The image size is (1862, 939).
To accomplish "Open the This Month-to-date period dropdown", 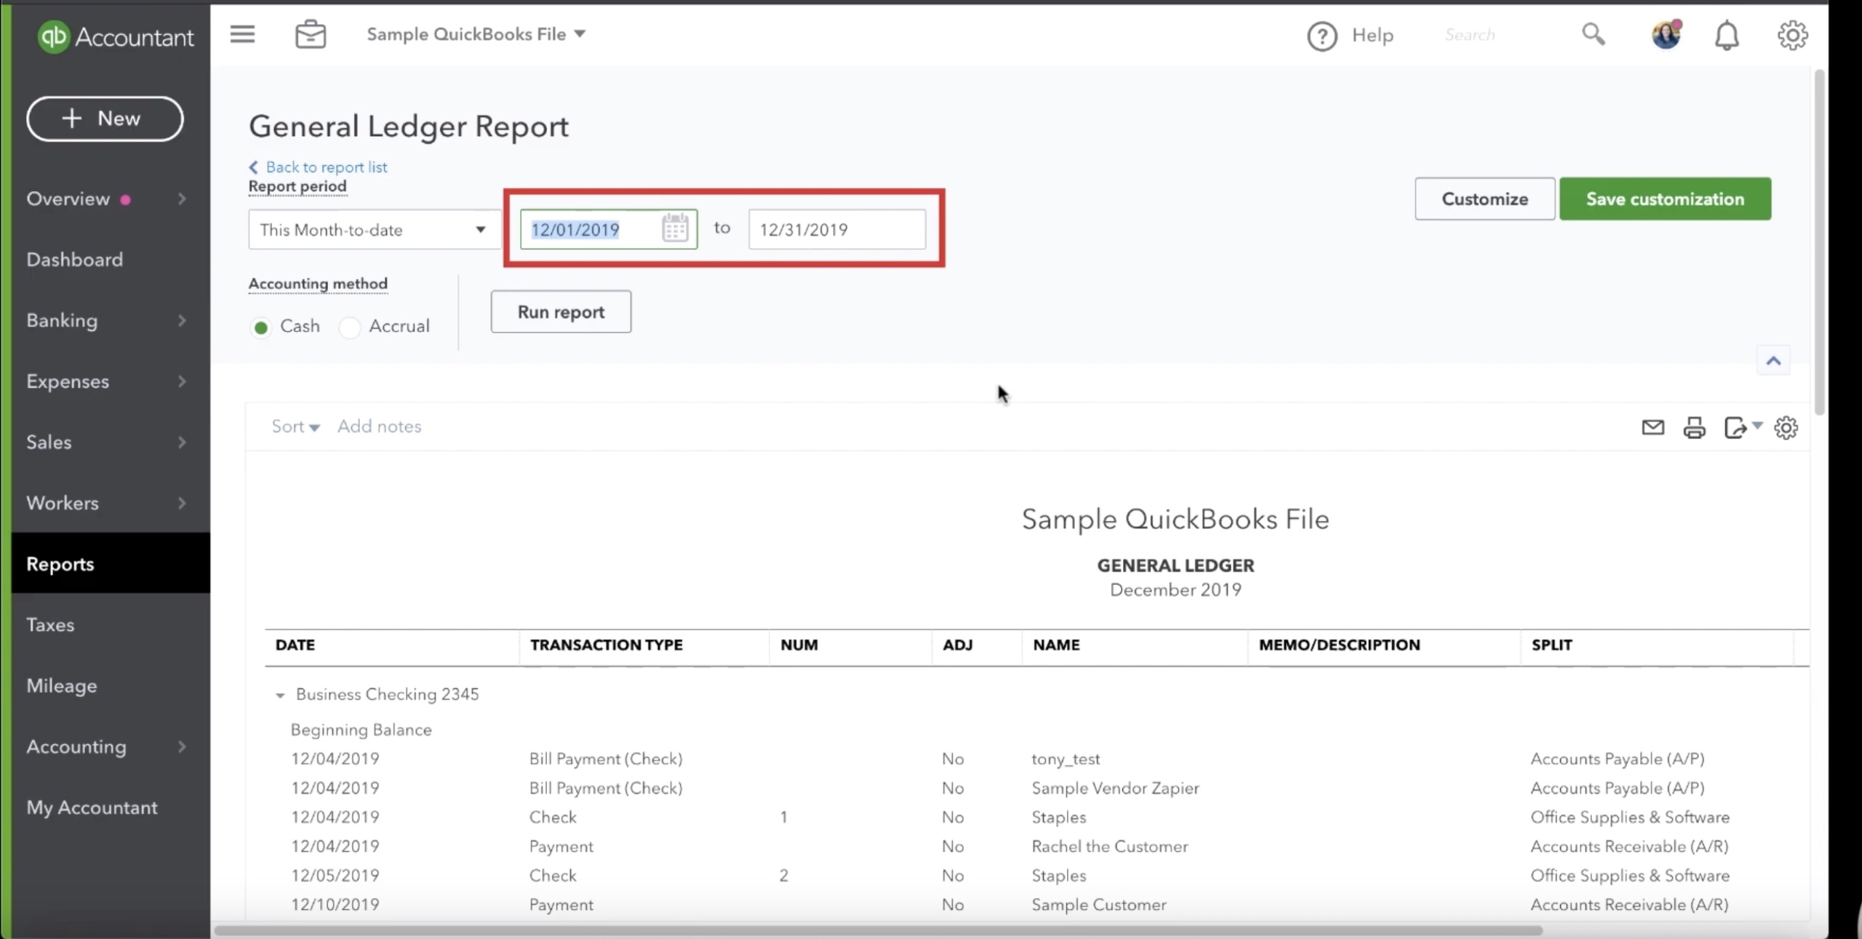I will point(374,230).
